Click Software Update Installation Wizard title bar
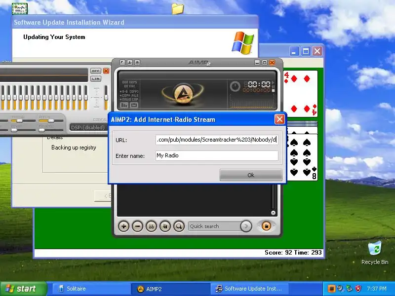The height and width of the screenshot is (296, 395). (135, 22)
